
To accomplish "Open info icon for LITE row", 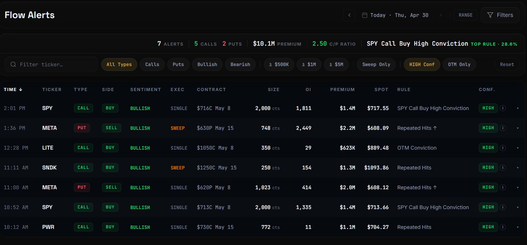I will coord(503,148).
